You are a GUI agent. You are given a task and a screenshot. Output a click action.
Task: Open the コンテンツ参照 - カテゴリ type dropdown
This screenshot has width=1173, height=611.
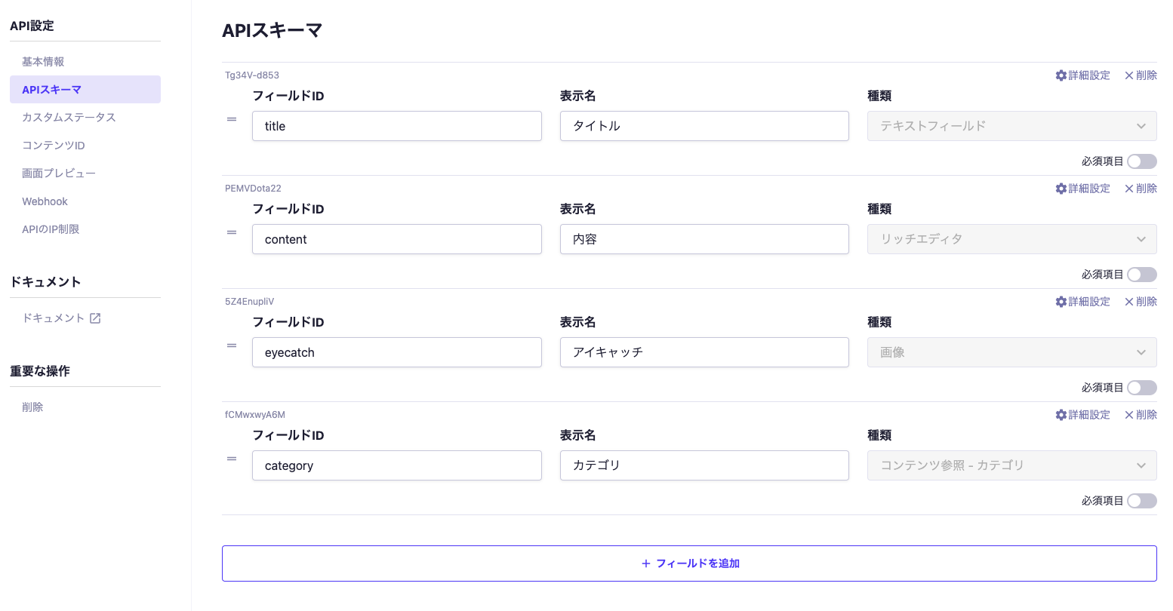tap(1011, 465)
